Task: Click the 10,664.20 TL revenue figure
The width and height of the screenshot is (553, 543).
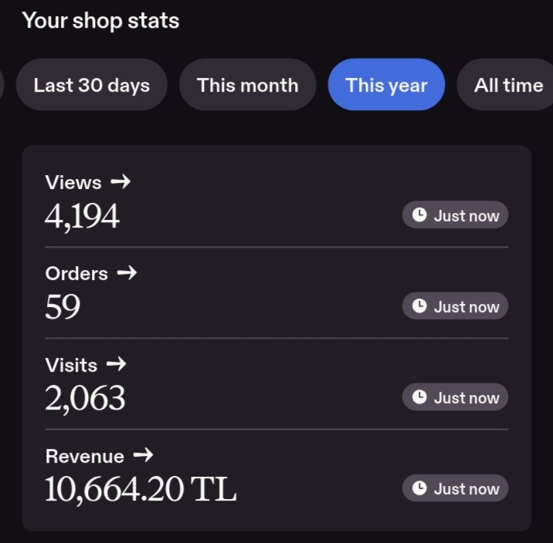Action: (x=141, y=489)
